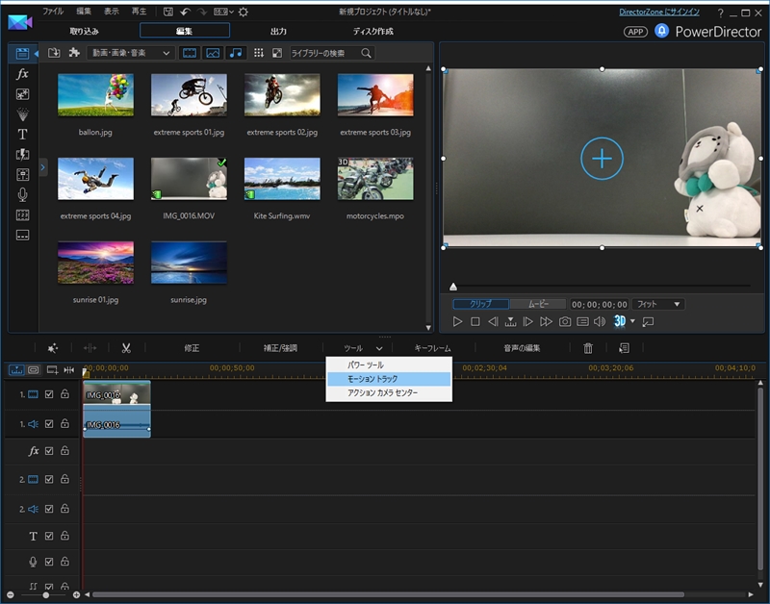Image resolution: width=770 pixels, height=604 pixels.
Task: Open the Particle Room icon
Action: click(x=22, y=114)
